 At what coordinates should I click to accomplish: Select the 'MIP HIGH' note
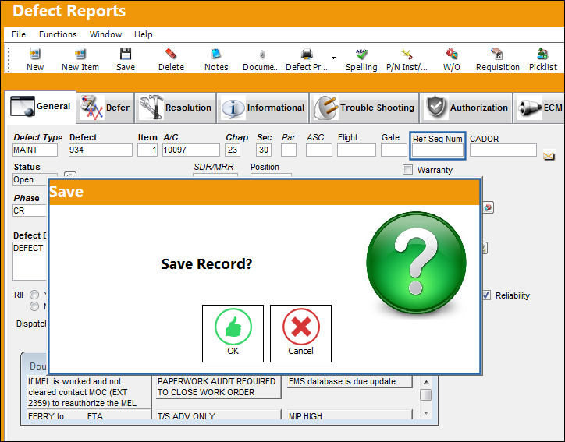tap(350, 416)
